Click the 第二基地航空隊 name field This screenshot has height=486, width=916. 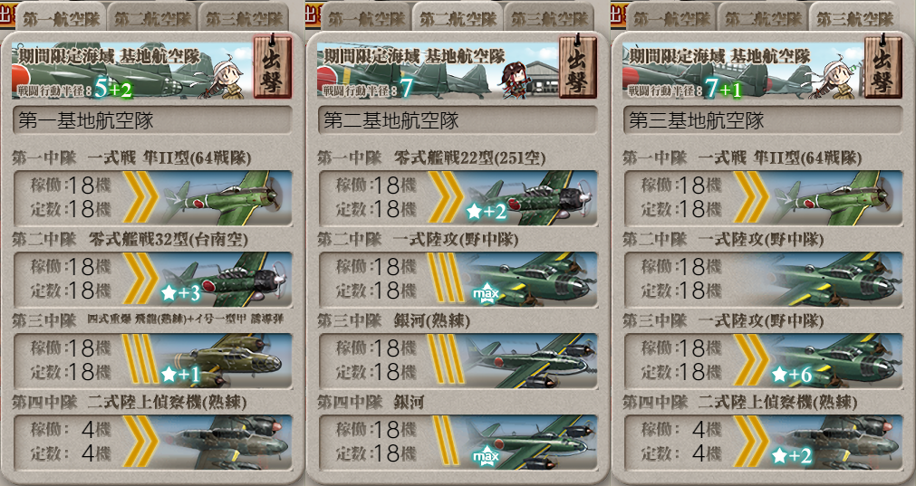(458, 120)
